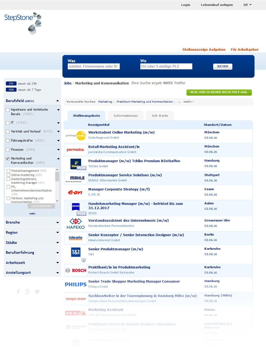
Task: Expand the Finanzen category arrow
Action: point(58,150)
